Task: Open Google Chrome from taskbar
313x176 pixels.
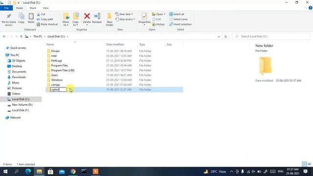Action: tap(73, 172)
